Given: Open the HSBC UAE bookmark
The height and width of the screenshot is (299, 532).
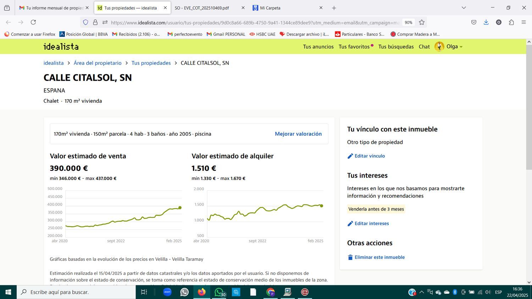Looking at the screenshot, I should point(262,34).
